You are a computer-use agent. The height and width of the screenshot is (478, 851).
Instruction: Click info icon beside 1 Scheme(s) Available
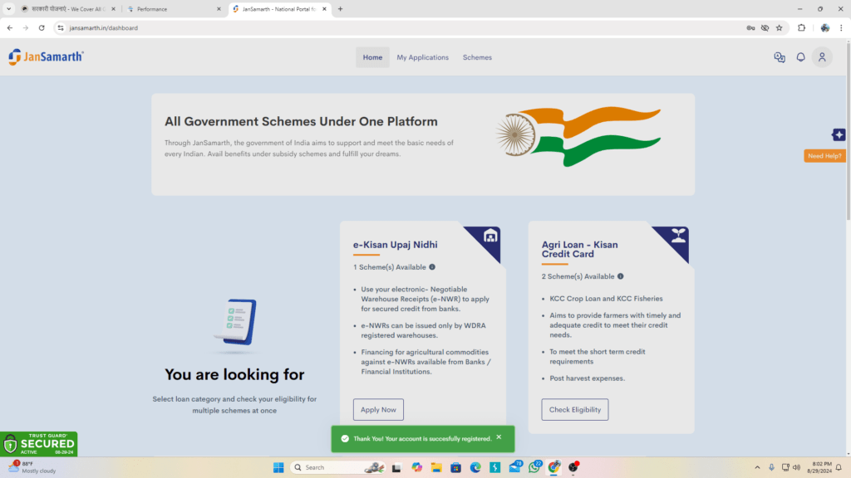(432, 267)
